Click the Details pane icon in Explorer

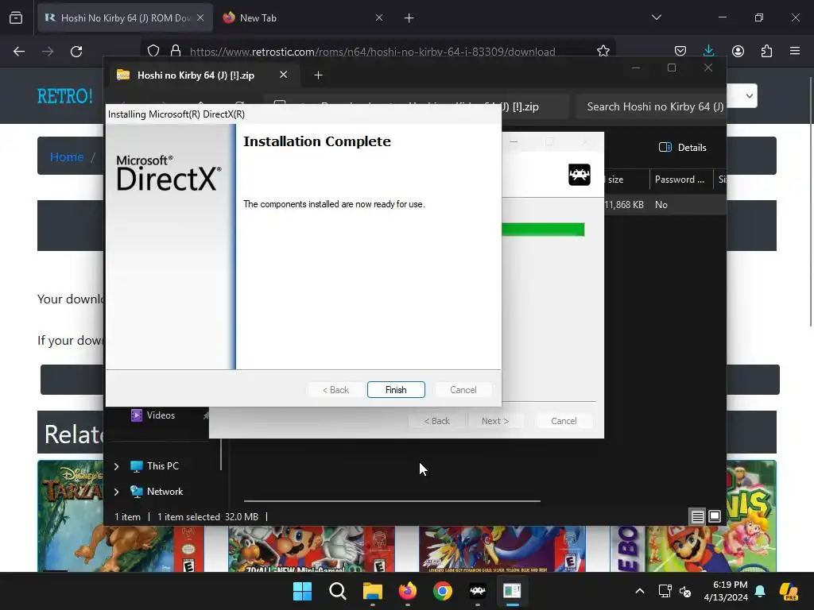click(665, 147)
